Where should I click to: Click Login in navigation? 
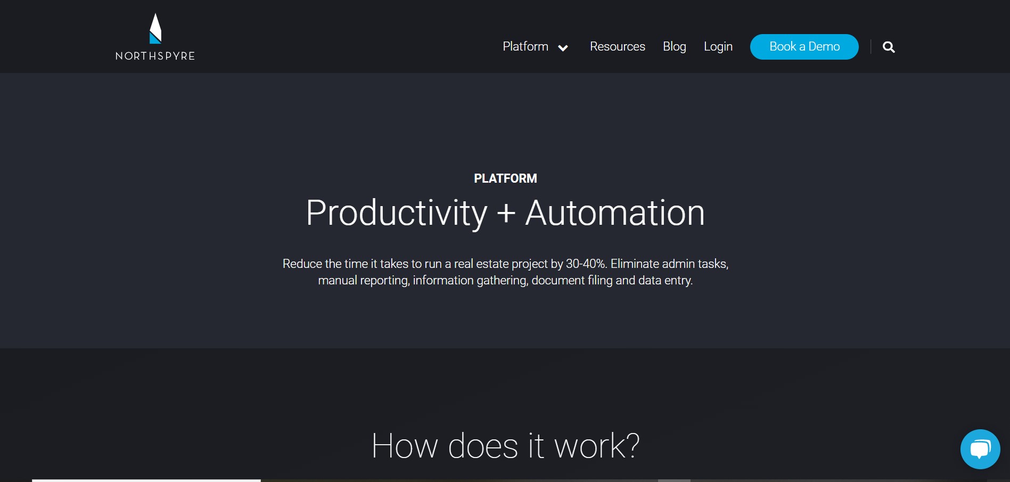[x=718, y=46]
